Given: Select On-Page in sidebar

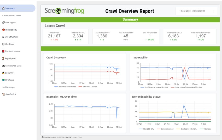Looking at the screenshot, I should pyautogui.click(x=10, y=44).
